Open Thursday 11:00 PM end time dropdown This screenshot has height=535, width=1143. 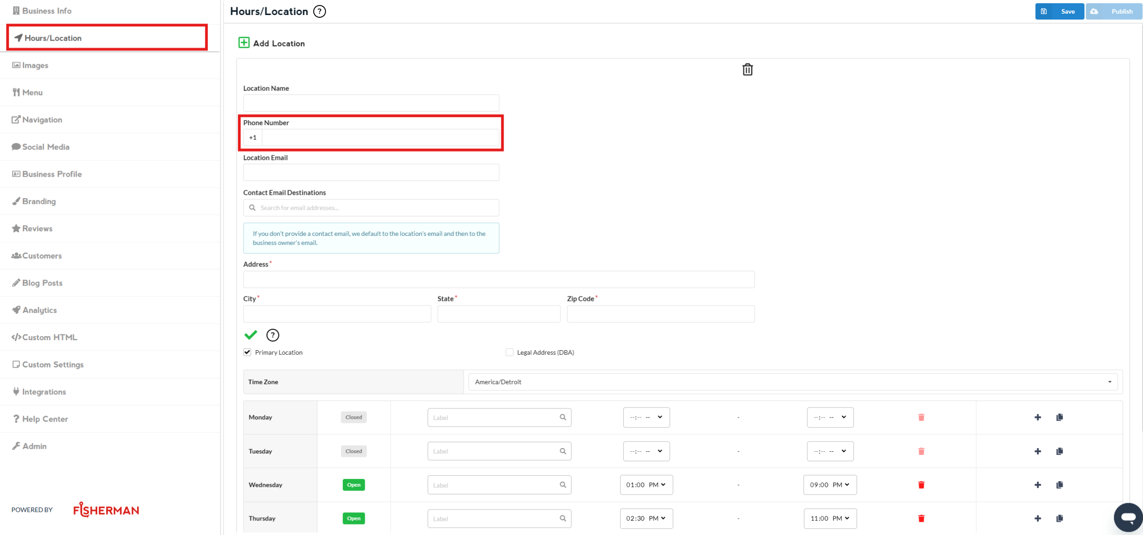830,519
